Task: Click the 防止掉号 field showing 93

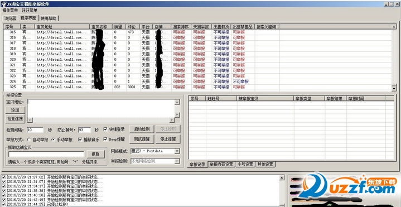Action: tap(84, 130)
